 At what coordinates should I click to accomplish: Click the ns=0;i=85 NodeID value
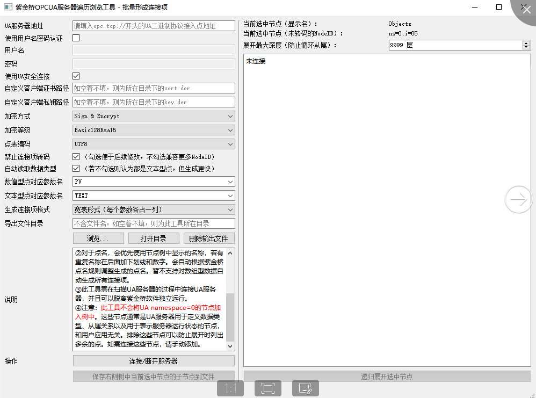[403, 33]
